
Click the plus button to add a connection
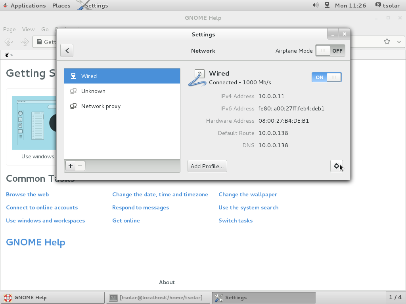(x=71, y=166)
